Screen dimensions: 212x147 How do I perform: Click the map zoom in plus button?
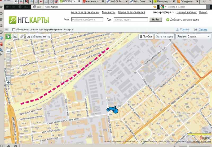tap(8, 83)
